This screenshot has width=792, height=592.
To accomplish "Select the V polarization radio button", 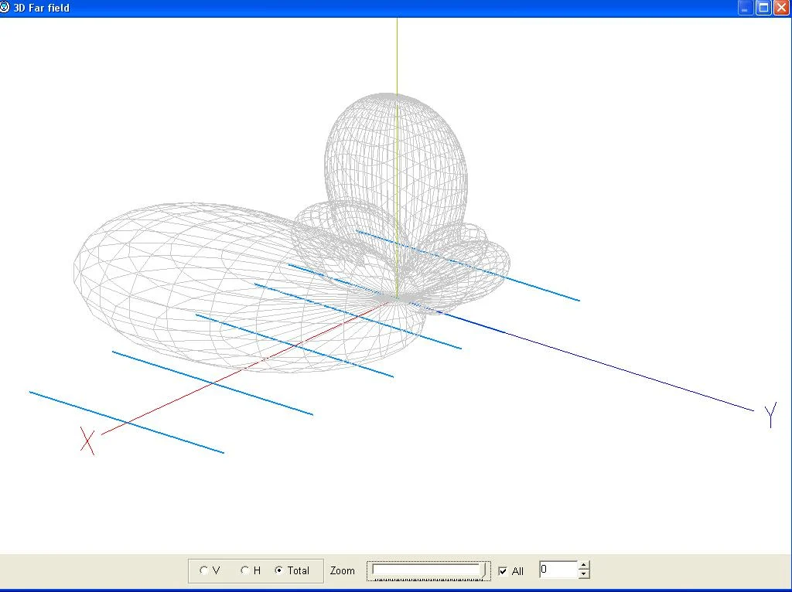I will [x=203, y=570].
